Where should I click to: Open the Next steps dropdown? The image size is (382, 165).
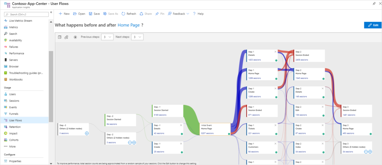[137, 37]
